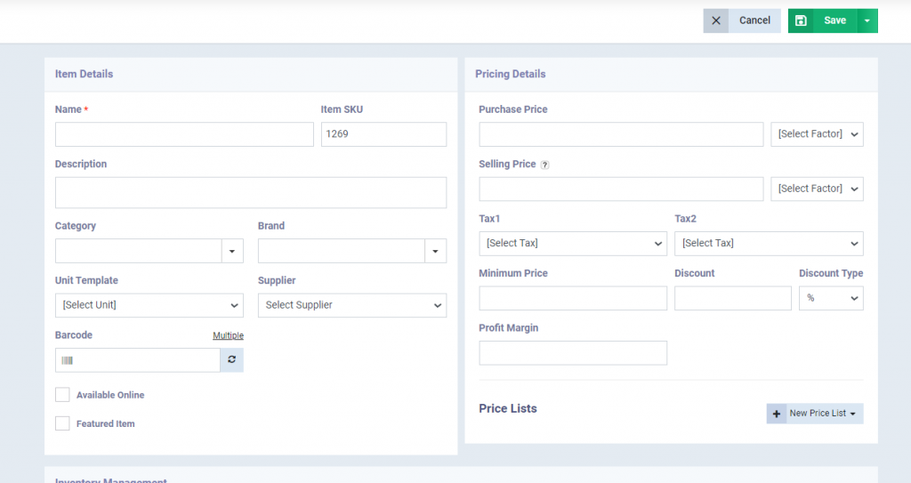The image size is (911, 483).
Task: Click into the Description text box
Action: pos(251,192)
